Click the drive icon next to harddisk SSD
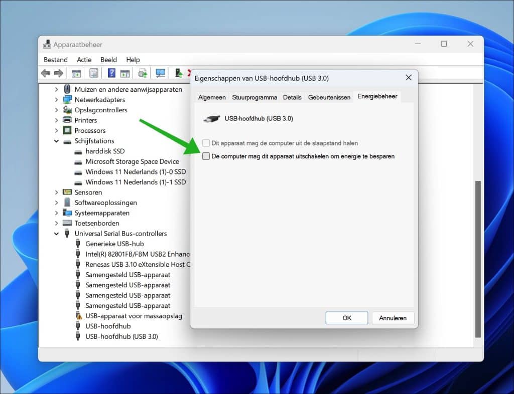 pyautogui.click(x=78, y=152)
